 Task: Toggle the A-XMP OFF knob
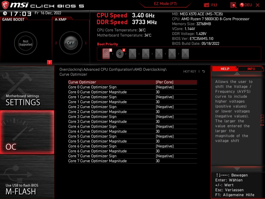71,43
